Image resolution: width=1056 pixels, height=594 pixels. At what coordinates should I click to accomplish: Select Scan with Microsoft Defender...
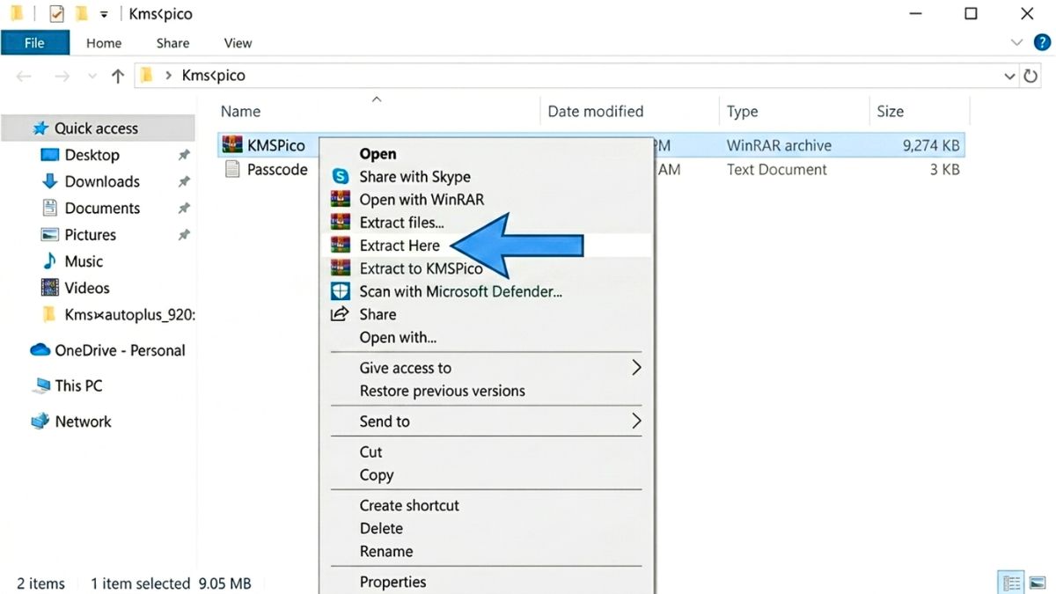pos(460,291)
